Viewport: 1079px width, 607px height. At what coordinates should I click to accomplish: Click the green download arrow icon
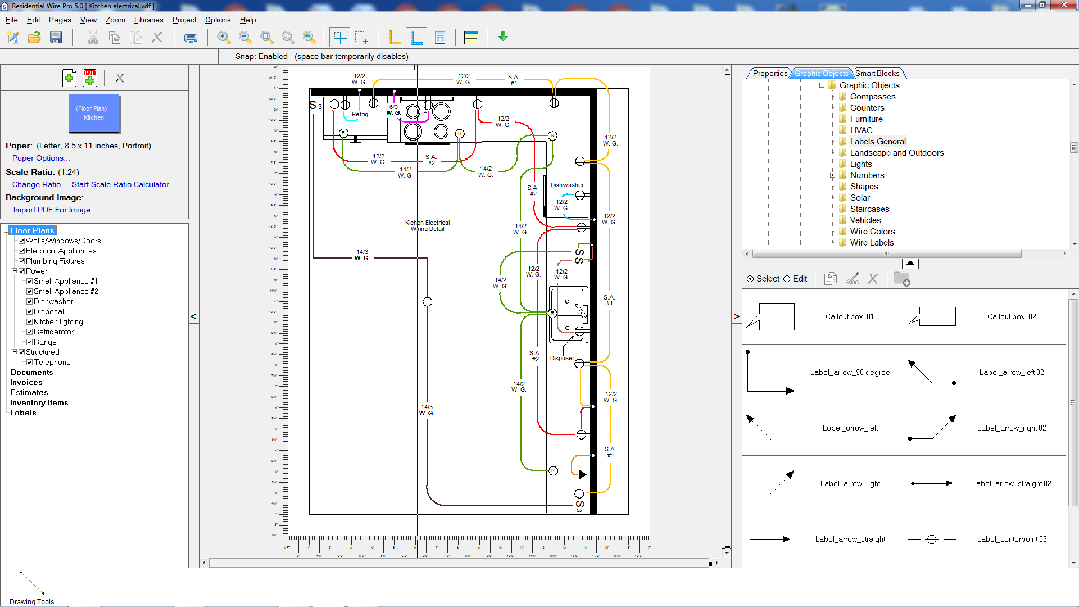(503, 37)
